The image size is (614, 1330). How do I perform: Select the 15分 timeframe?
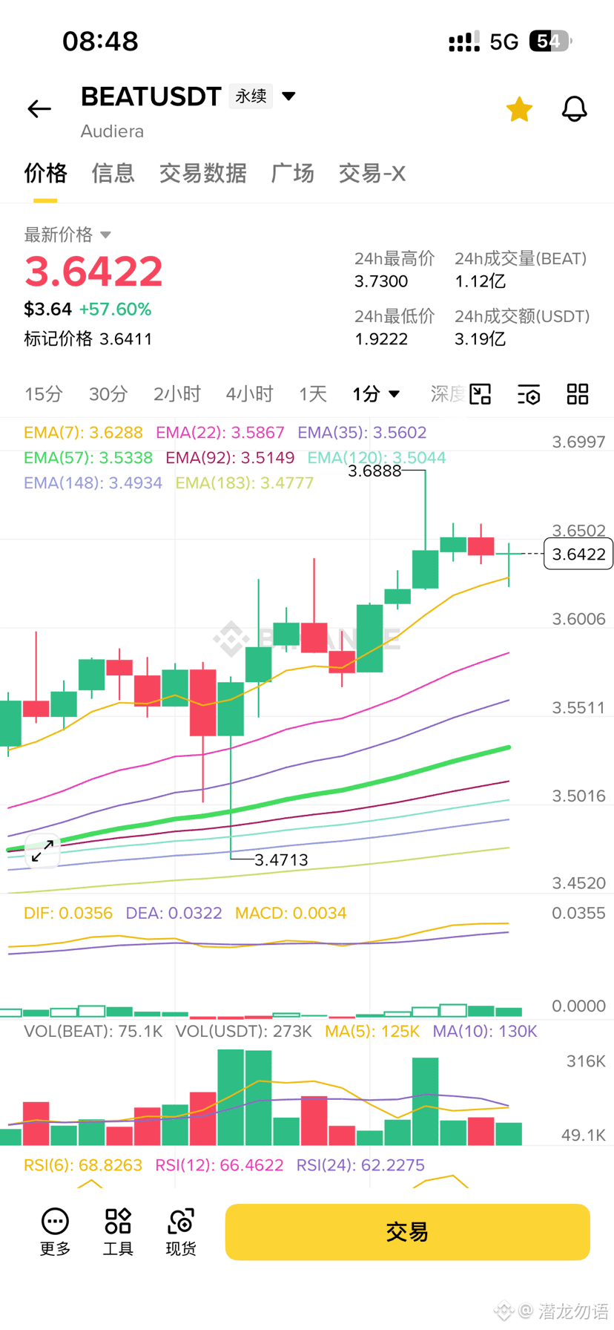tap(44, 394)
